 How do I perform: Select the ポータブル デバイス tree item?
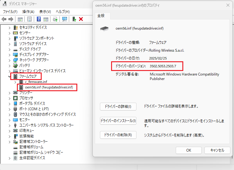[32, 104]
